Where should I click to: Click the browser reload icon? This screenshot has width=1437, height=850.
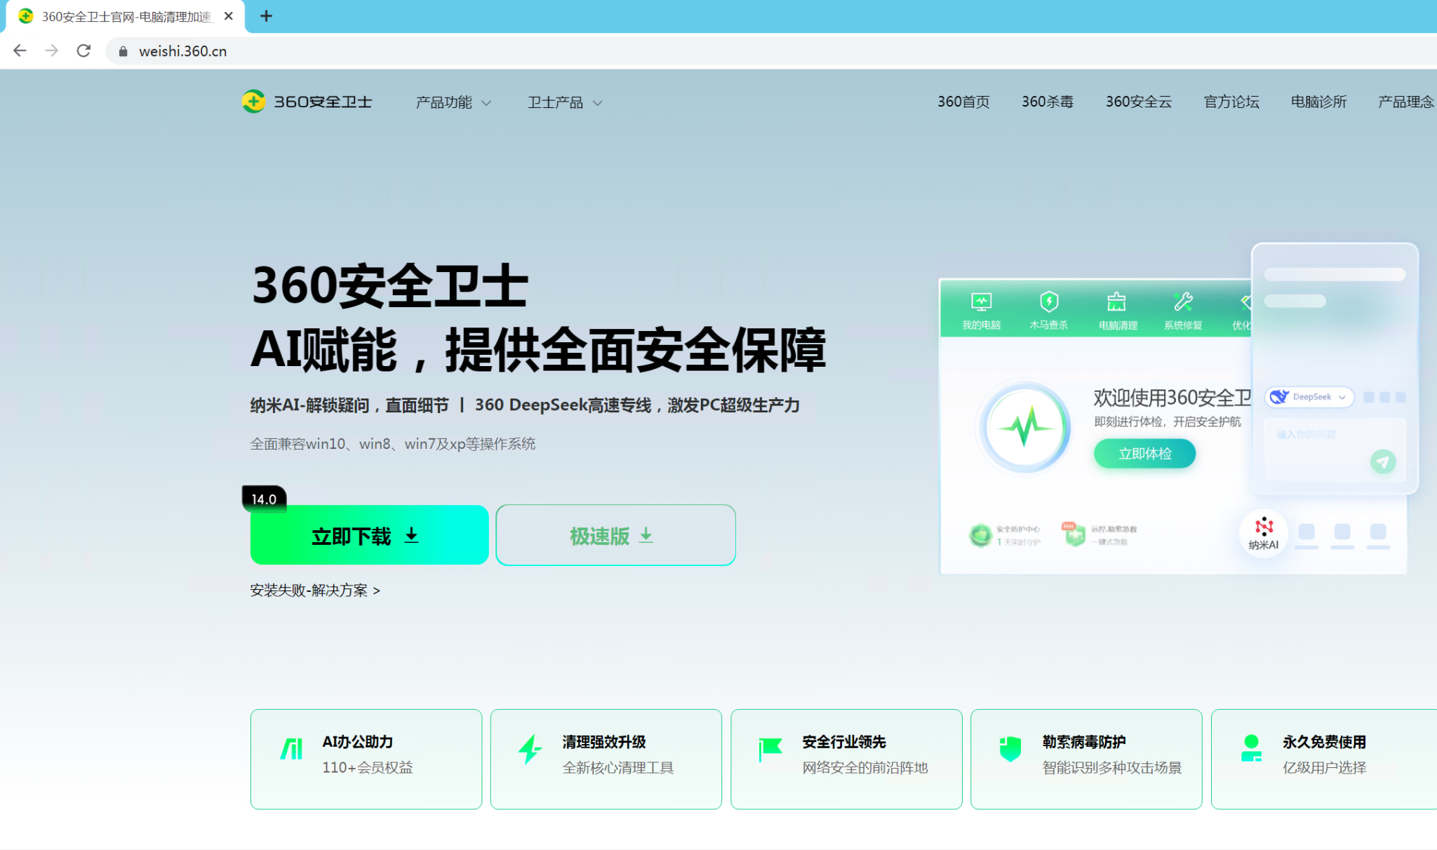83,51
